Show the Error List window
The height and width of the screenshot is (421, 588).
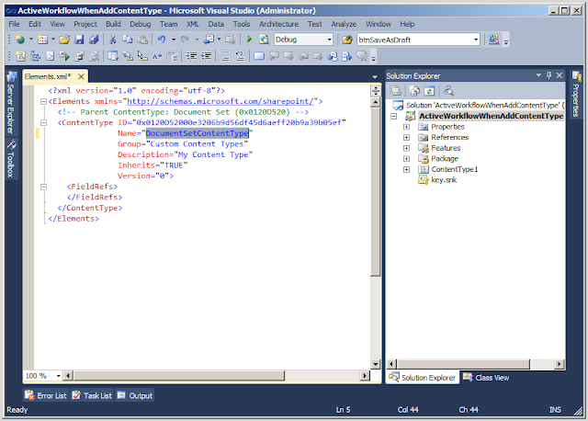46,395
